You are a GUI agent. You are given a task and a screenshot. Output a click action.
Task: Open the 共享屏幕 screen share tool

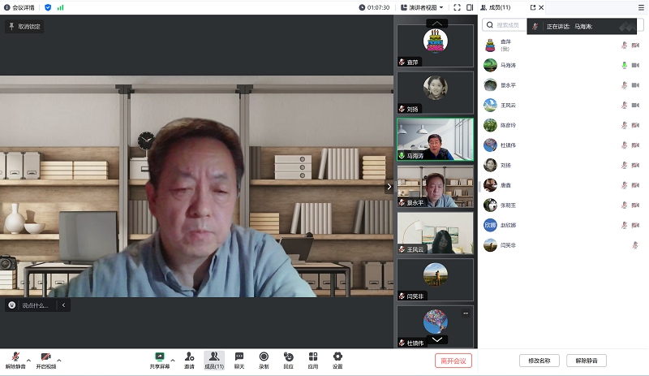(160, 357)
